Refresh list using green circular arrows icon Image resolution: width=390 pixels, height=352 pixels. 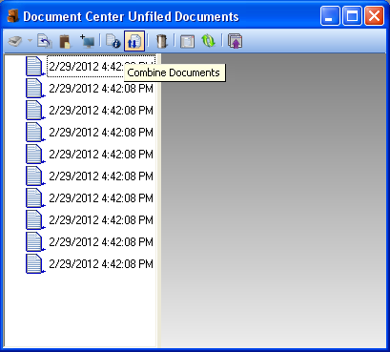[x=208, y=41]
